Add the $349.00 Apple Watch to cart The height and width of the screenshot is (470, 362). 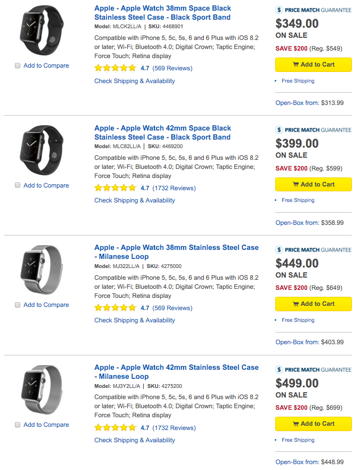point(314,65)
